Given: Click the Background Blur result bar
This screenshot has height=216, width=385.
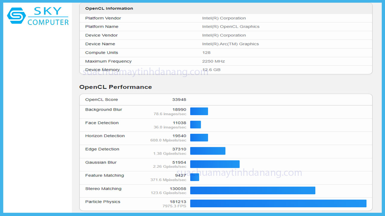Looking at the screenshot, I should click(199, 111).
